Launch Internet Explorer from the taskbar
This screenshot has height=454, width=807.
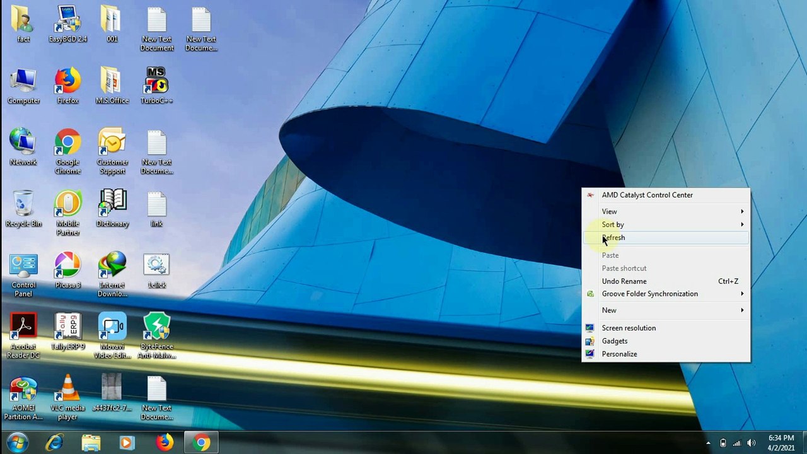(x=54, y=443)
